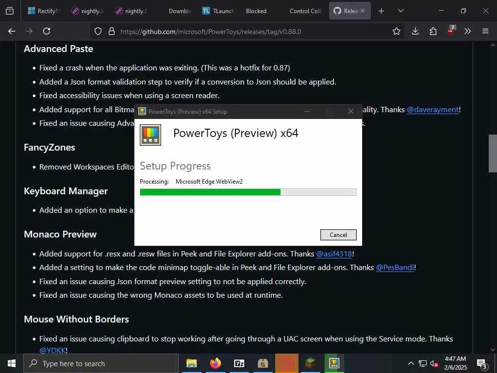
Task: Expand more toolbar tools chevron
Action: [467, 31]
